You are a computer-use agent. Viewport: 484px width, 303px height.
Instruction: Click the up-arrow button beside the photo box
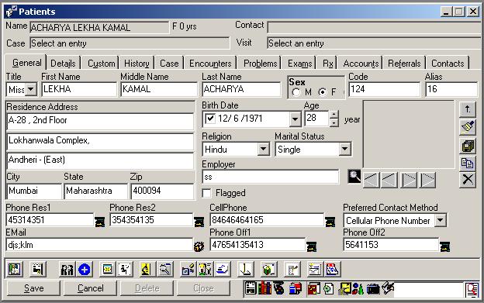tap(468, 109)
